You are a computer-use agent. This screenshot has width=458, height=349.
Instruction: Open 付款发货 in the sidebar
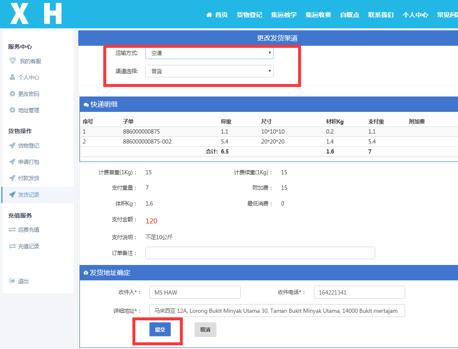[x=29, y=178]
